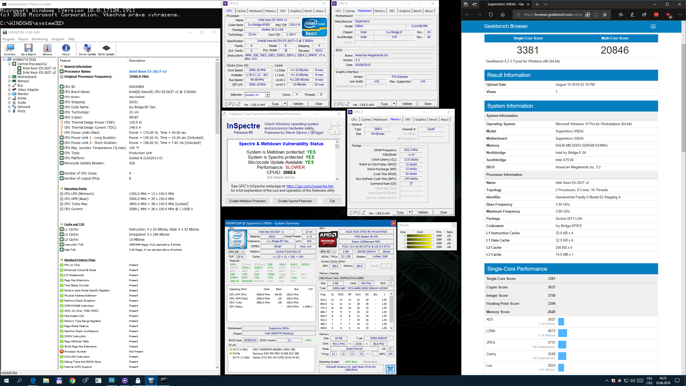This screenshot has width=686, height=386.
Task: Click memory timings table scrollbar down arrow
Action: 391,328
